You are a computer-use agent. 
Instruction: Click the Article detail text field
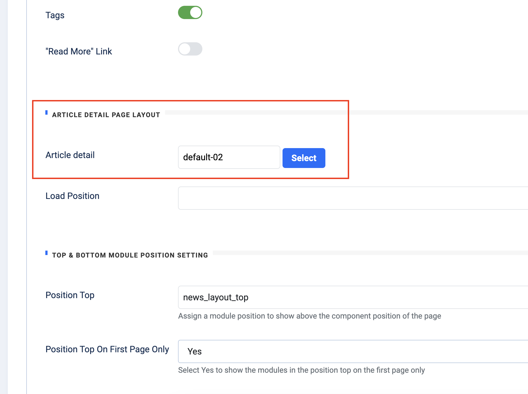(x=229, y=157)
